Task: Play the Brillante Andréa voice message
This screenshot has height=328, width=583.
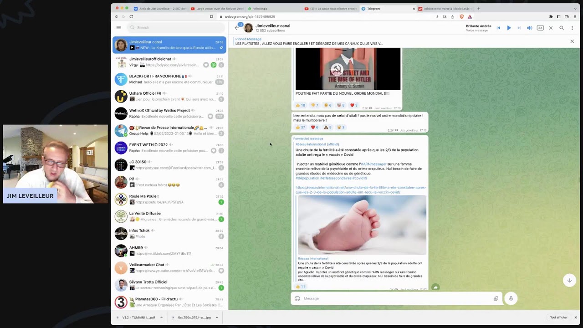Action: [x=509, y=28]
